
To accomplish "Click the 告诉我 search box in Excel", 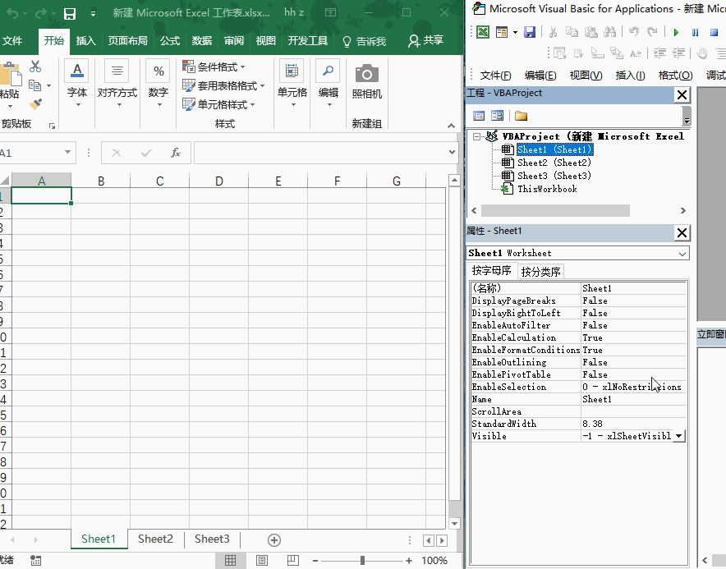I will click(365, 41).
